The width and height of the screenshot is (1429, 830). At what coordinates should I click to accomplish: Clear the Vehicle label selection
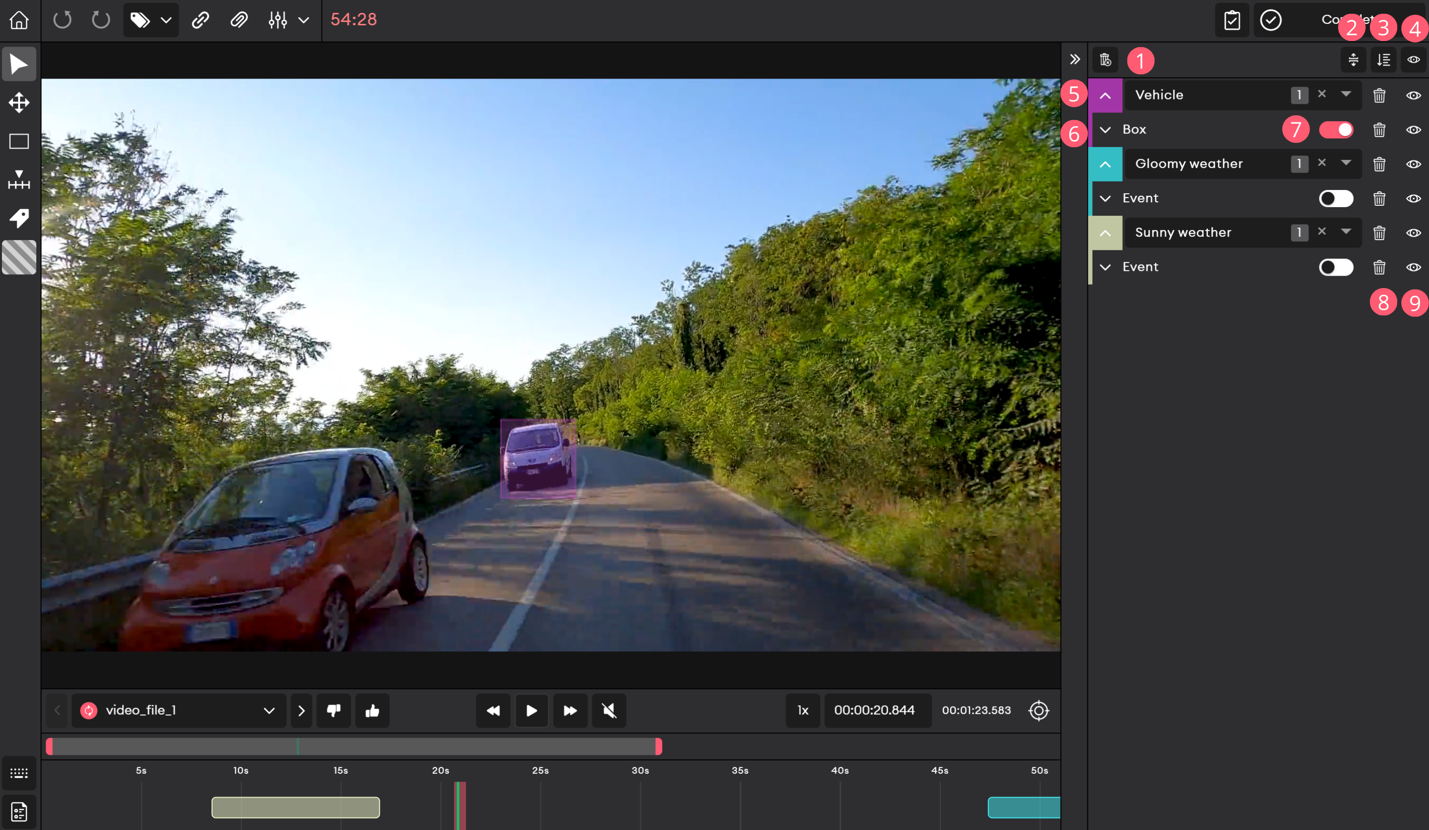pos(1322,94)
